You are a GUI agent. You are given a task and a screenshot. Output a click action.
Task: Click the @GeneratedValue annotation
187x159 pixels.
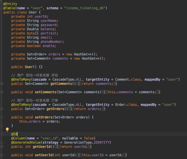26,142
